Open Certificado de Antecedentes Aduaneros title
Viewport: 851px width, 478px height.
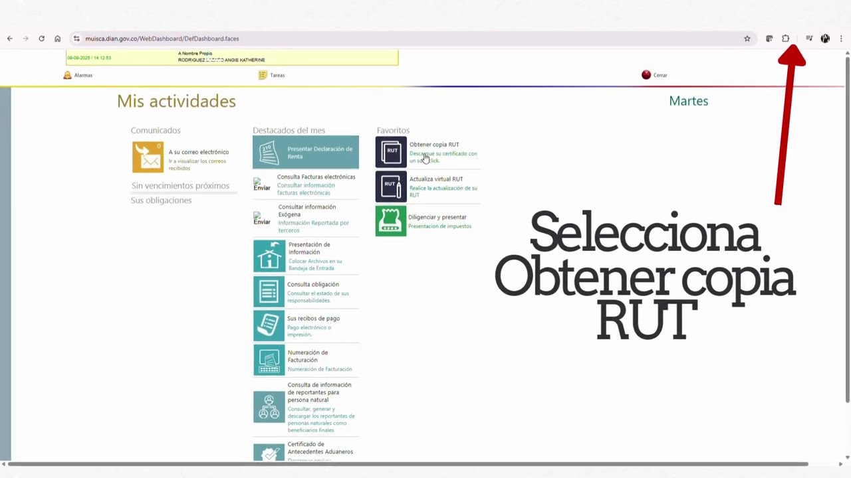click(320, 448)
